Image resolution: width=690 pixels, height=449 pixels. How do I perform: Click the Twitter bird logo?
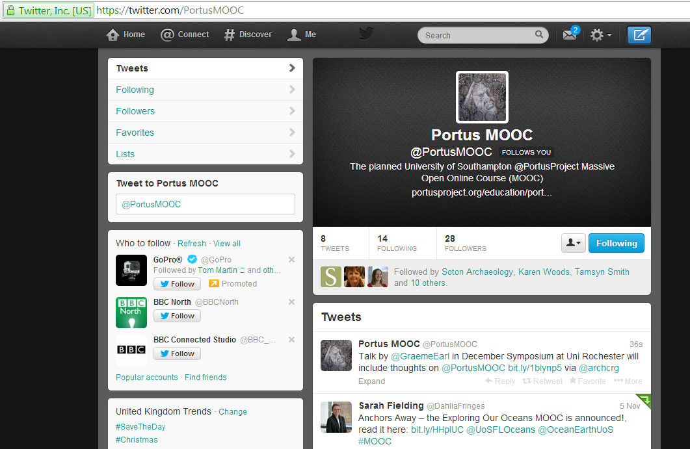click(x=366, y=34)
